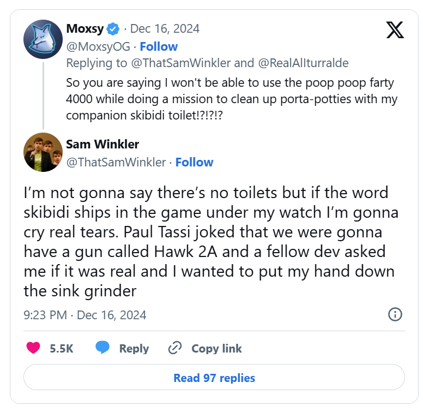Screen dimensions: 423x412
Task: Click Moxsy's blue verified badge
Action: click(x=113, y=28)
